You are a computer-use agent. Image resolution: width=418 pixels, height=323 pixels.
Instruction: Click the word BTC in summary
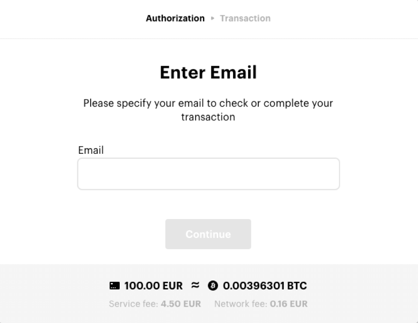point(297,286)
